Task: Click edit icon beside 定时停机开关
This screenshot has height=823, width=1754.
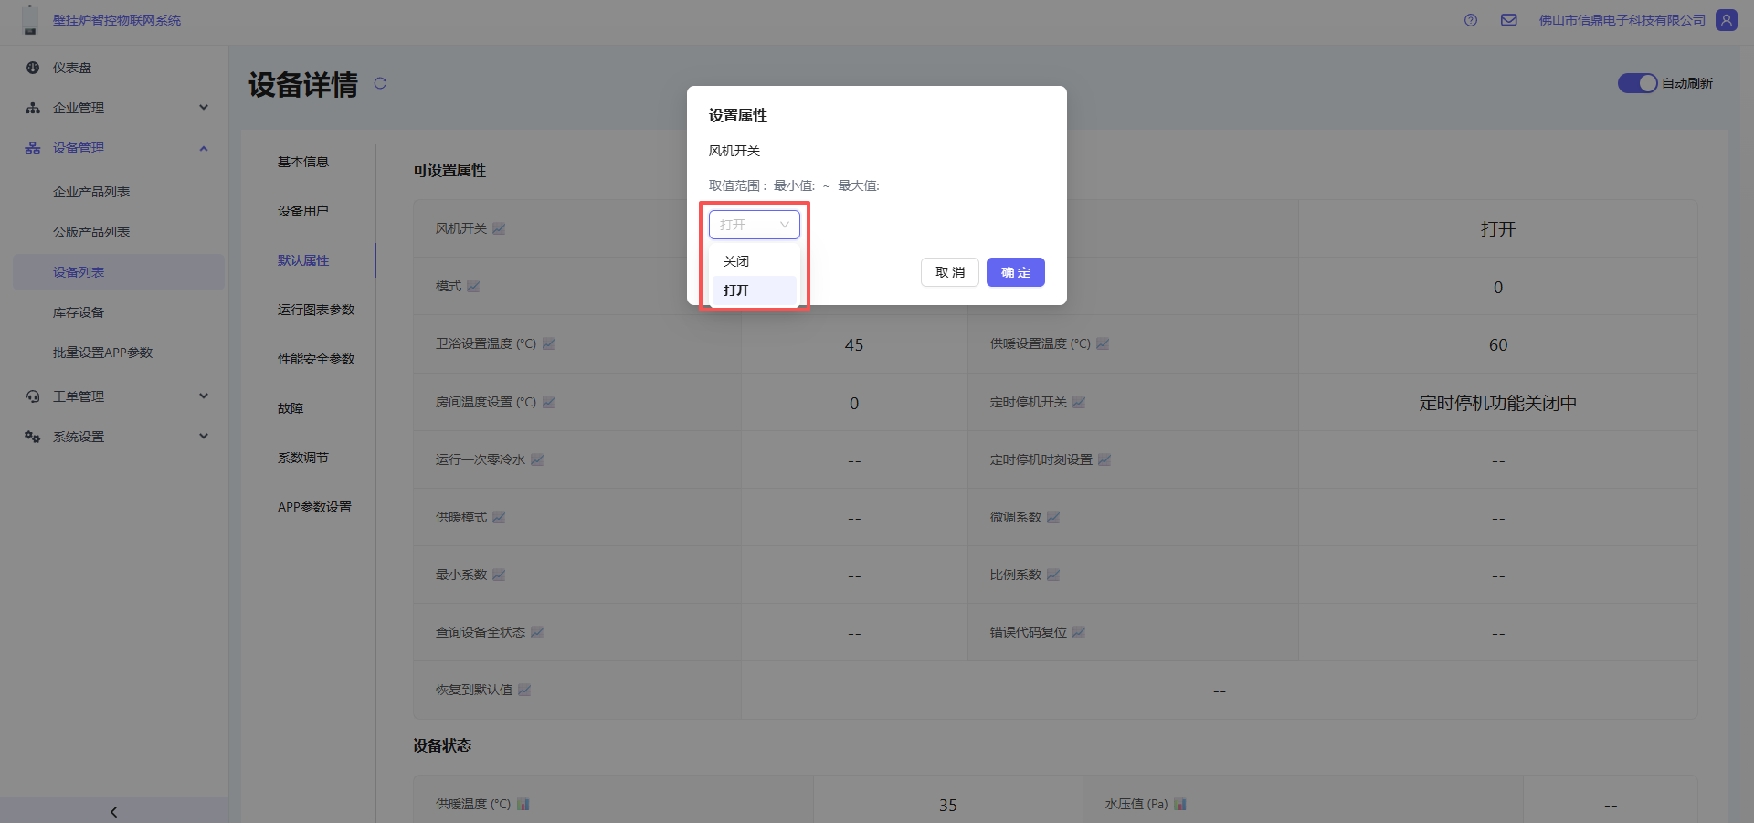Action: (1079, 403)
